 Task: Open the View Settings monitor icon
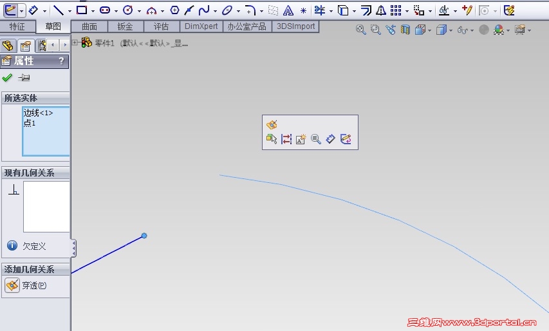[x=520, y=30]
